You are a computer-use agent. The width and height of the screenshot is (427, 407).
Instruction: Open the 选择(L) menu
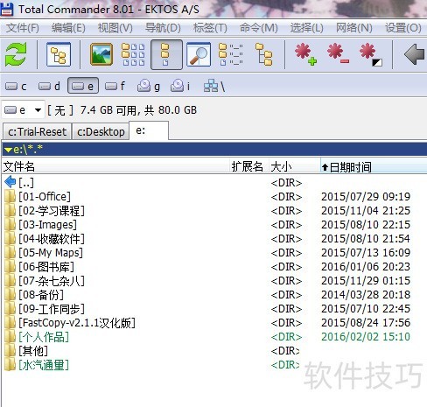point(306,28)
